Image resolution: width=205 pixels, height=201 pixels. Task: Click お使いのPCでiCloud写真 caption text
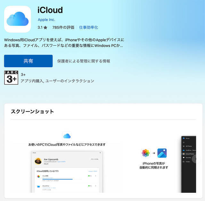click(x=67, y=144)
